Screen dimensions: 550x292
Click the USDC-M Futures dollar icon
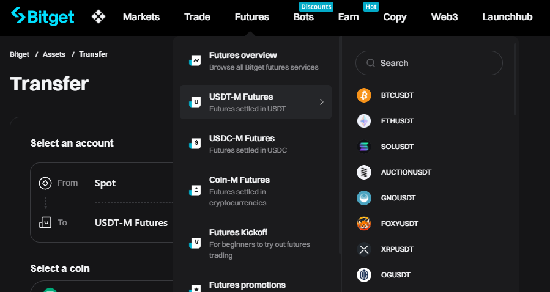(x=195, y=144)
